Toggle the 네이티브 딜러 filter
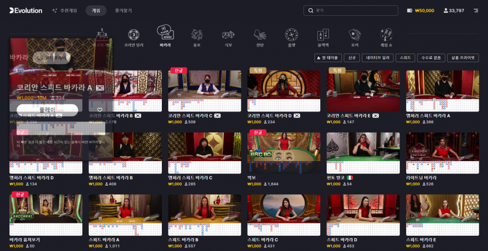 point(378,58)
